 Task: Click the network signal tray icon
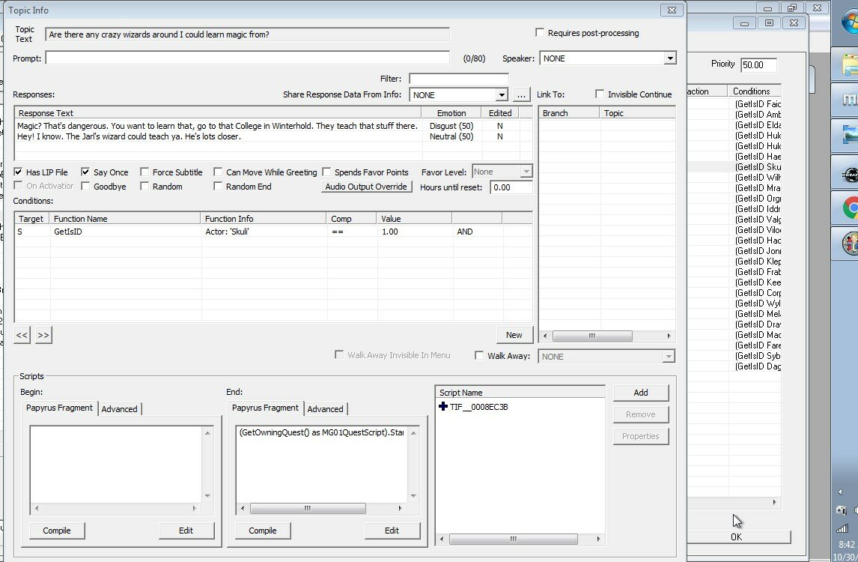pyautogui.click(x=842, y=528)
